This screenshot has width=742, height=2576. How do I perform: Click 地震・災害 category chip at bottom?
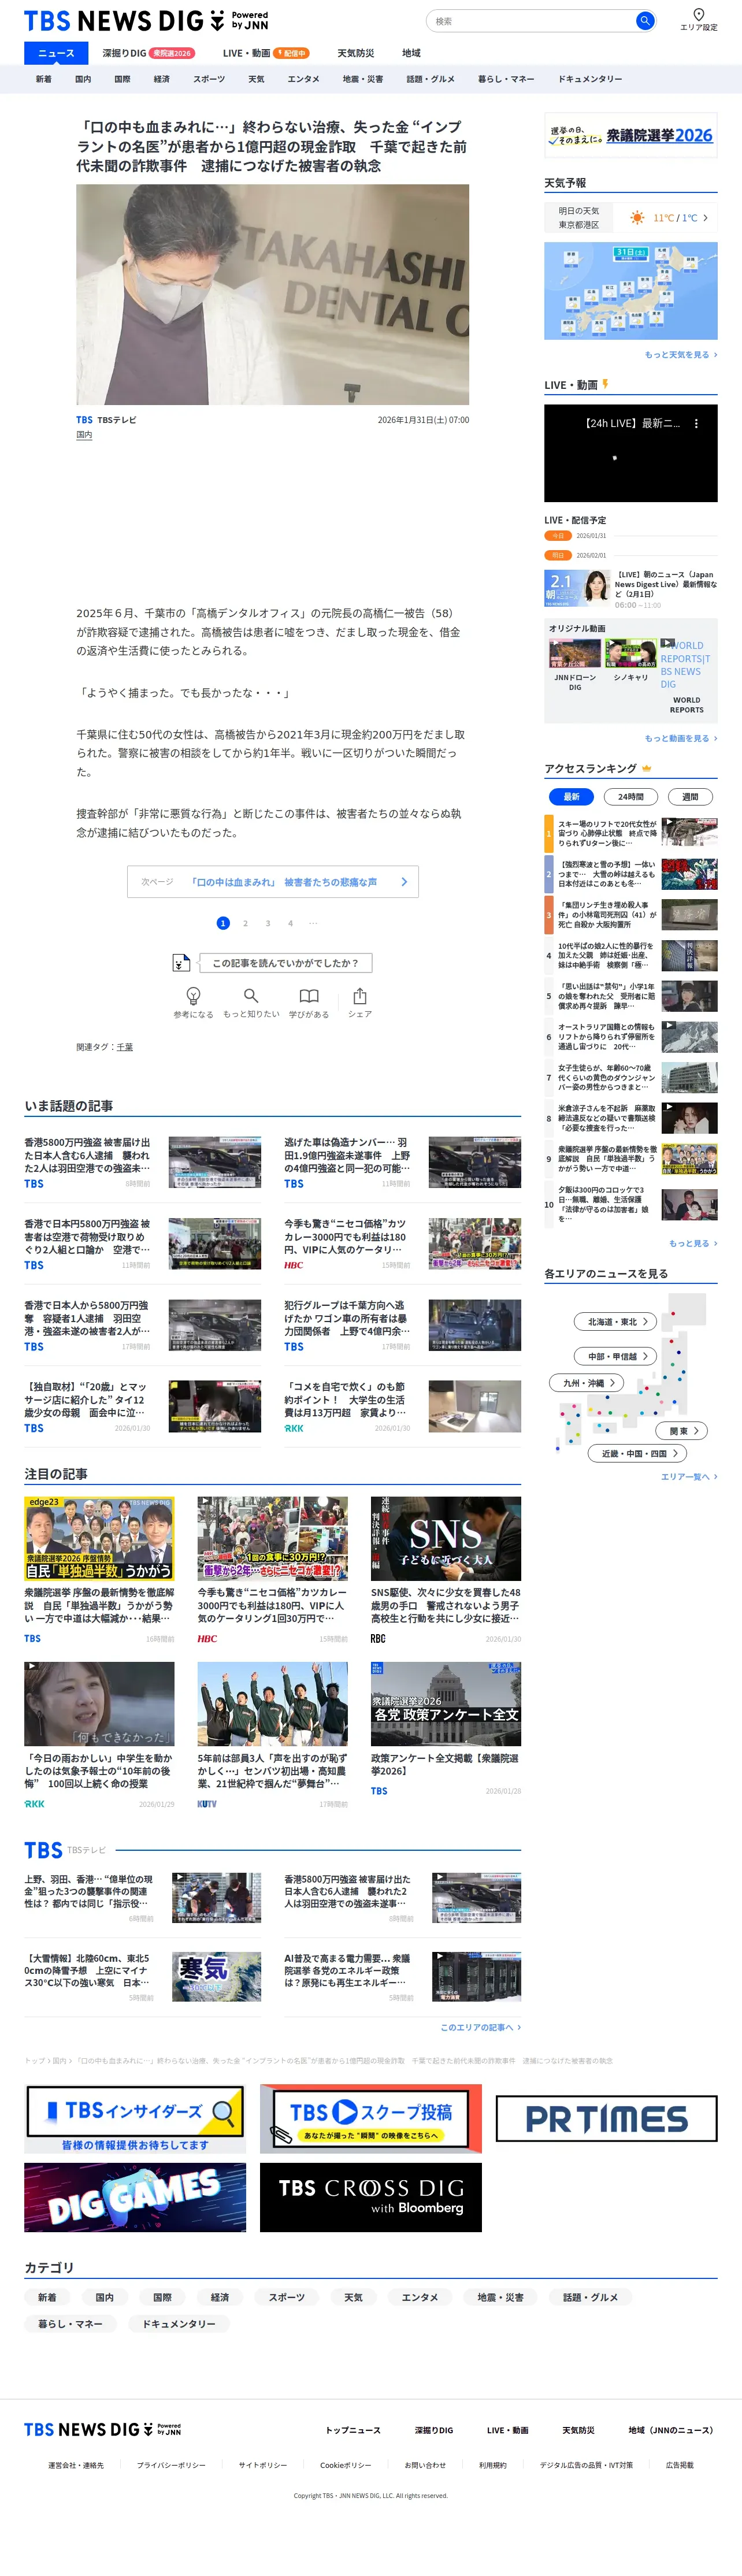(x=499, y=2297)
